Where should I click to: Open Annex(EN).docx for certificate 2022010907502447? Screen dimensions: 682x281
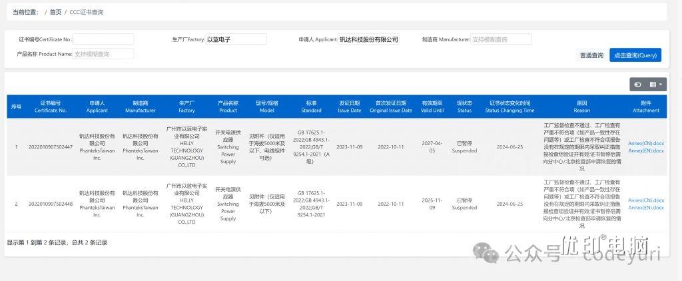(x=646, y=150)
